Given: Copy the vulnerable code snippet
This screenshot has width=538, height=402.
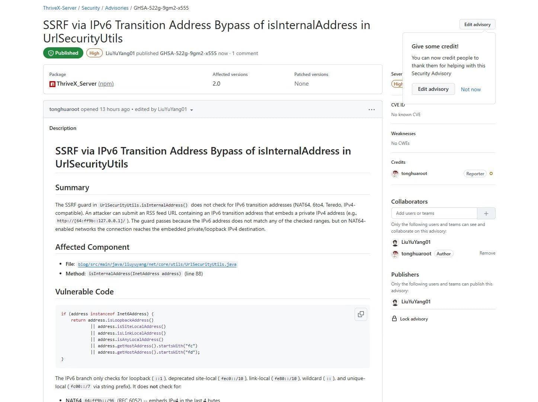Looking at the screenshot, I should click(361, 314).
